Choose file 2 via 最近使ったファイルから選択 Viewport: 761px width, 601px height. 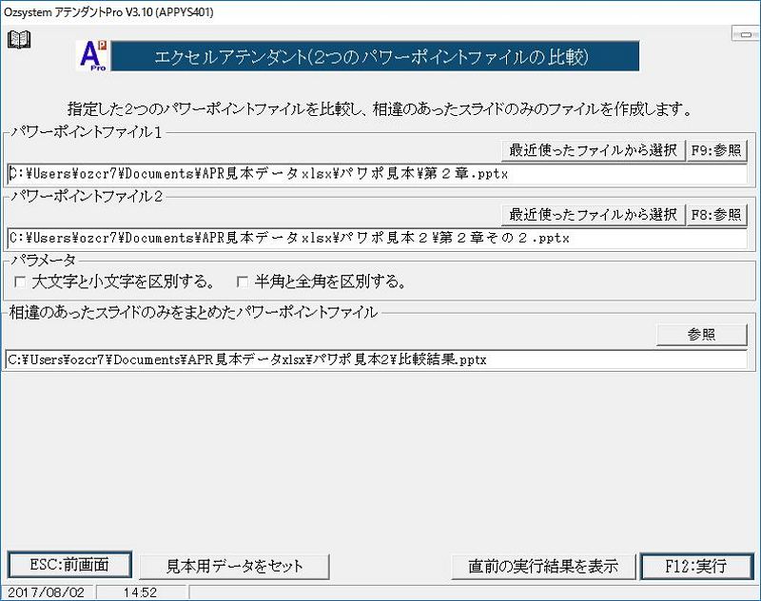click(593, 213)
